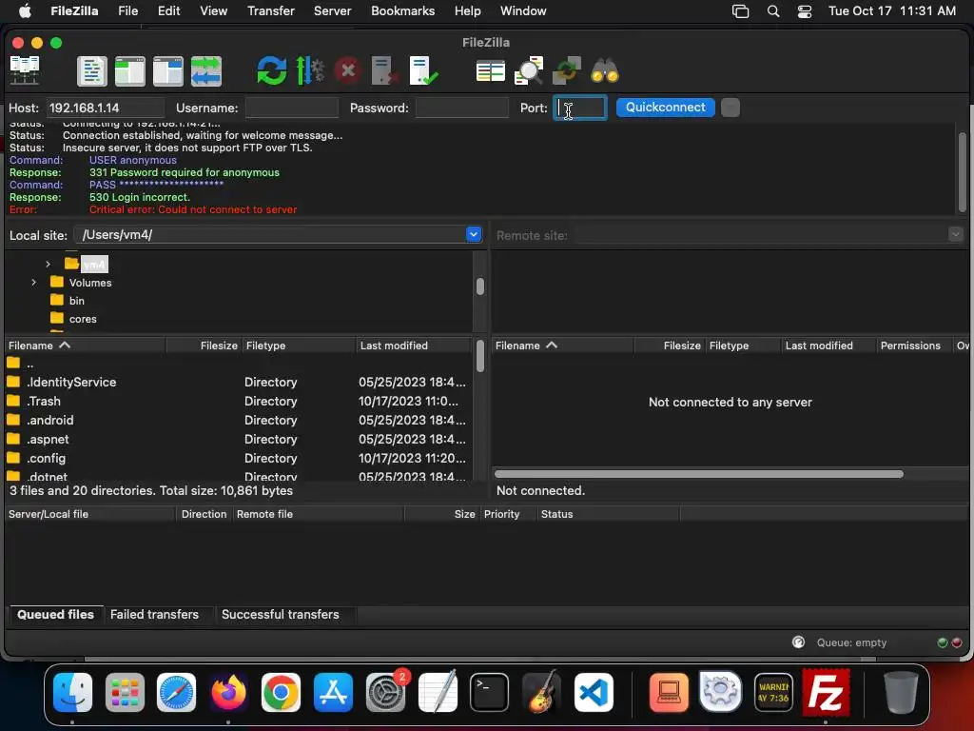Open GarageBand from the Dock
The width and height of the screenshot is (974, 731).
(x=541, y=692)
